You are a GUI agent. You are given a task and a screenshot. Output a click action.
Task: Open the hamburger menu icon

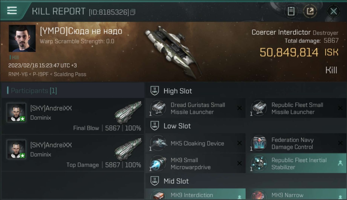point(12,11)
